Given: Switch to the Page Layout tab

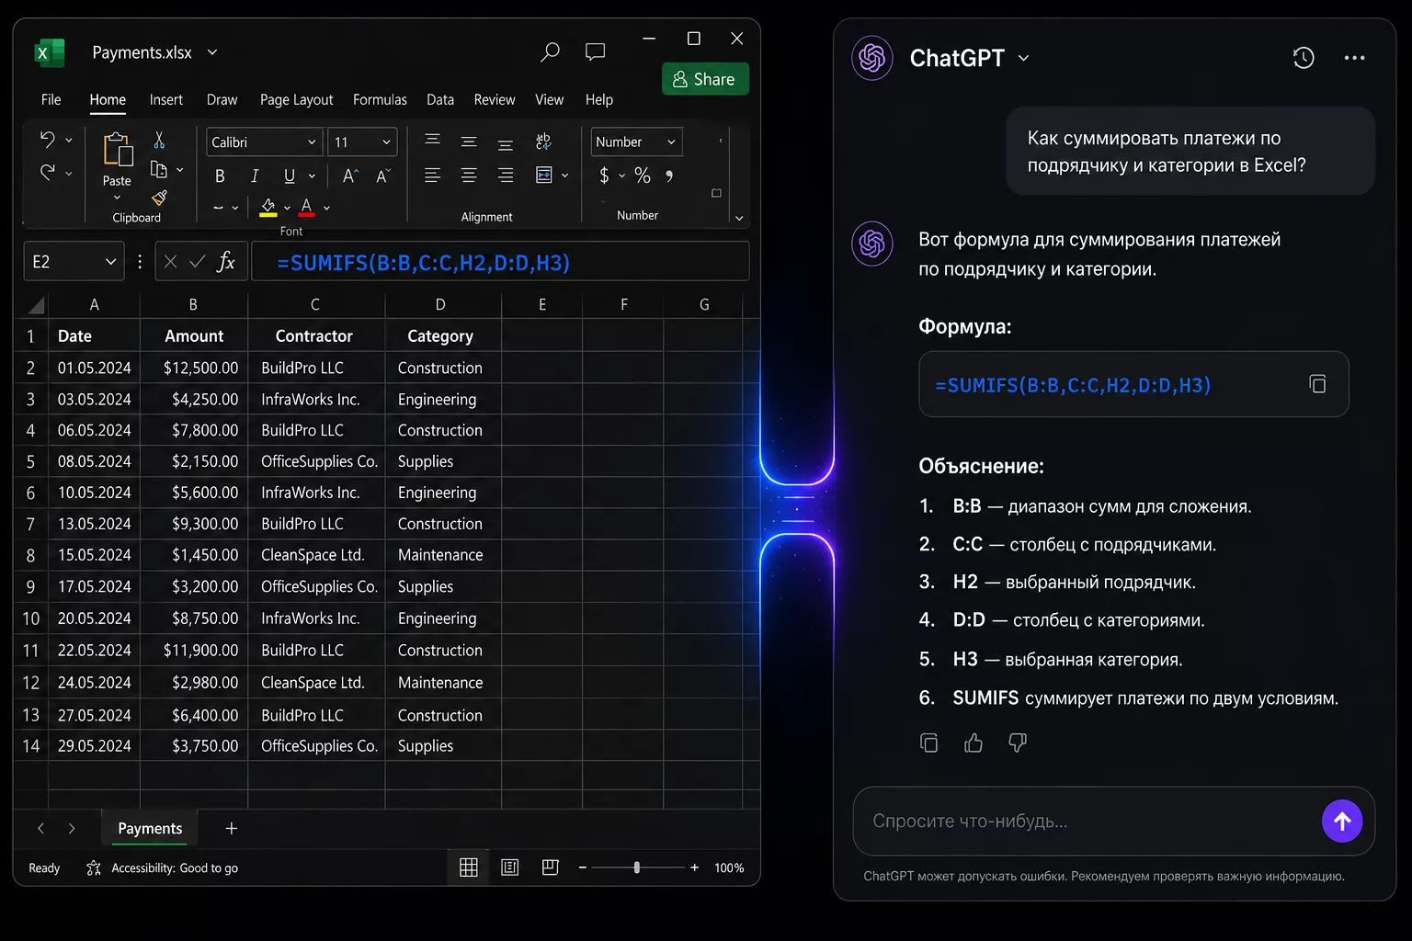Looking at the screenshot, I should 296,99.
